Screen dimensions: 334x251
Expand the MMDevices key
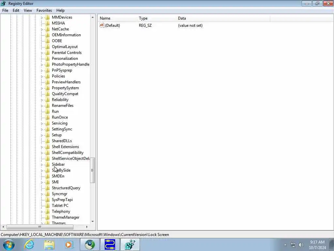tap(42, 18)
